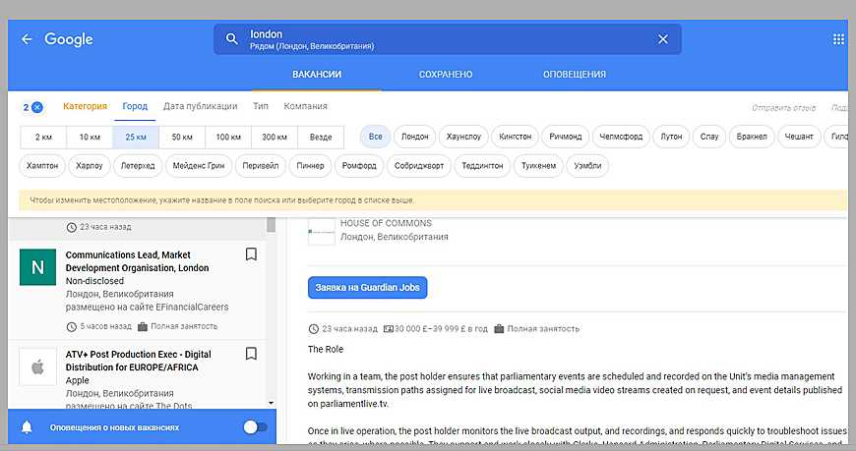Expand the Дата публикации filter
This screenshot has height=451, width=856.
[200, 106]
